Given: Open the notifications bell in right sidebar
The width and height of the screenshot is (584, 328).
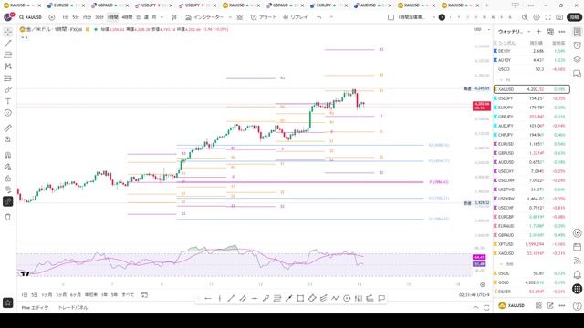Looking at the screenshot, I should tap(577, 275).
